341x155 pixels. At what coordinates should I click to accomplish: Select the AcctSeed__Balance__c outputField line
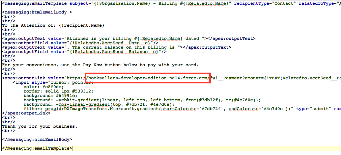(84, 52)
